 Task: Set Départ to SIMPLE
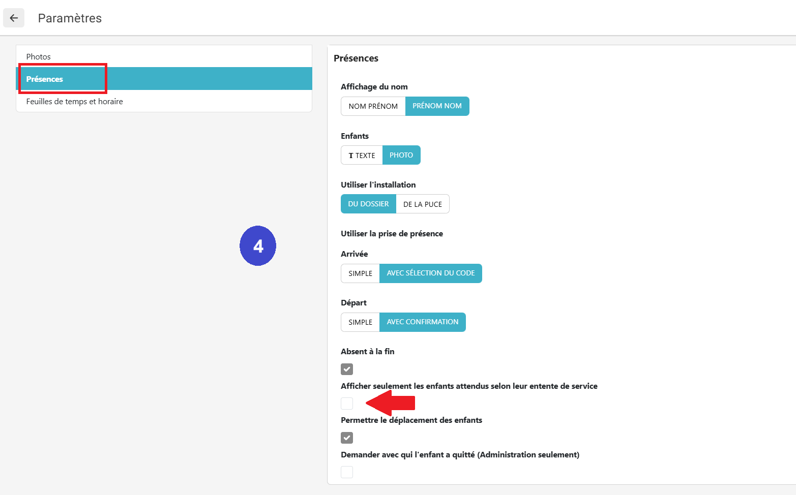(360, 322)
